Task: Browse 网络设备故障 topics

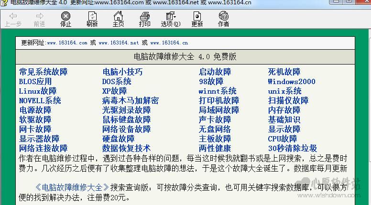Action: click(126, 129)
